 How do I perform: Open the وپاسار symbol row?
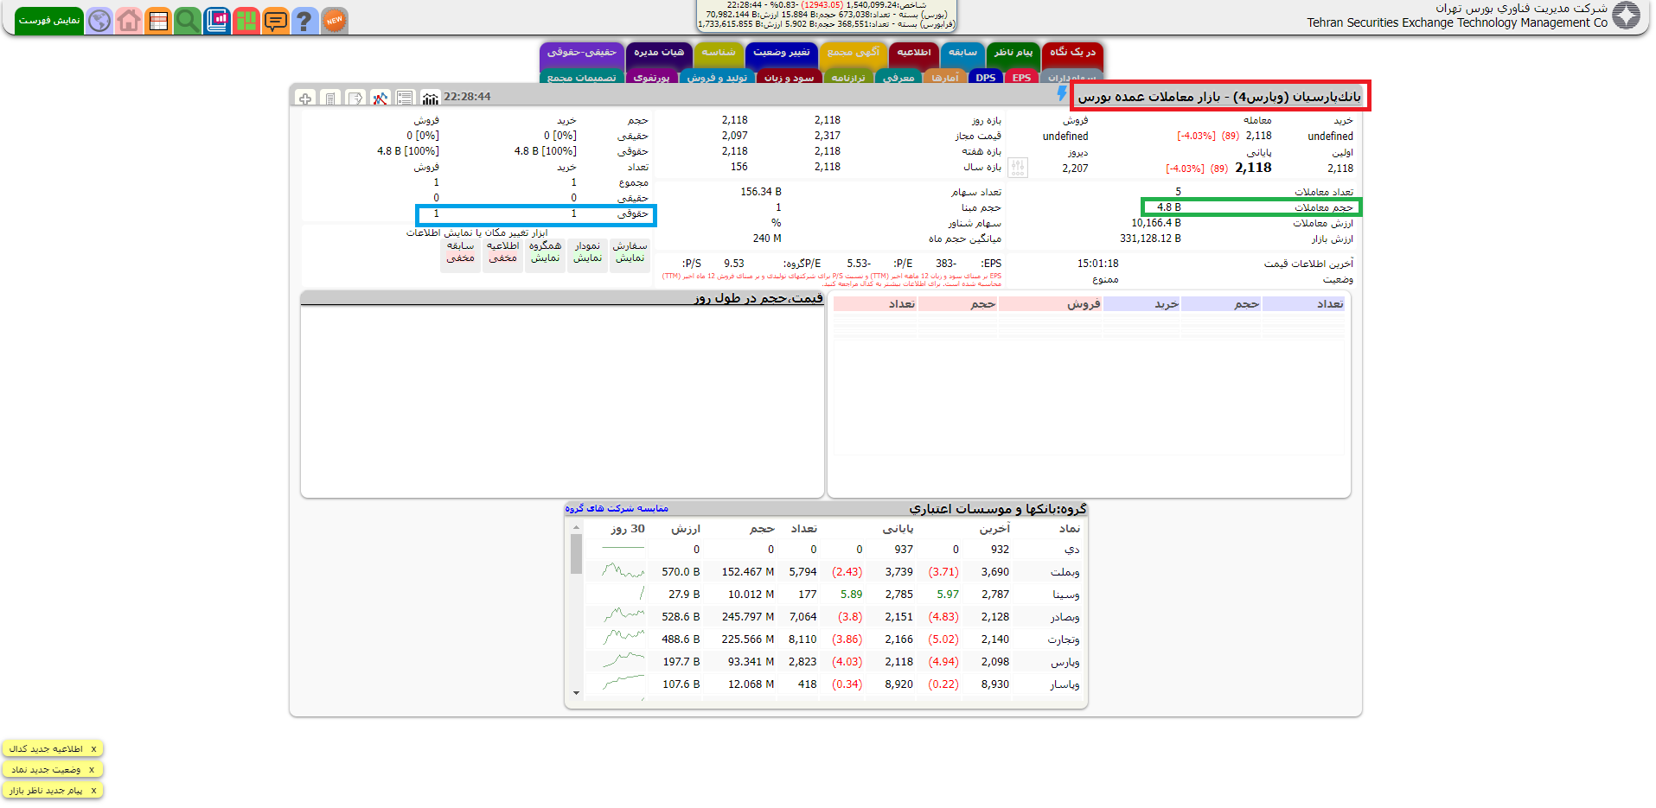[x=834, y=684]
